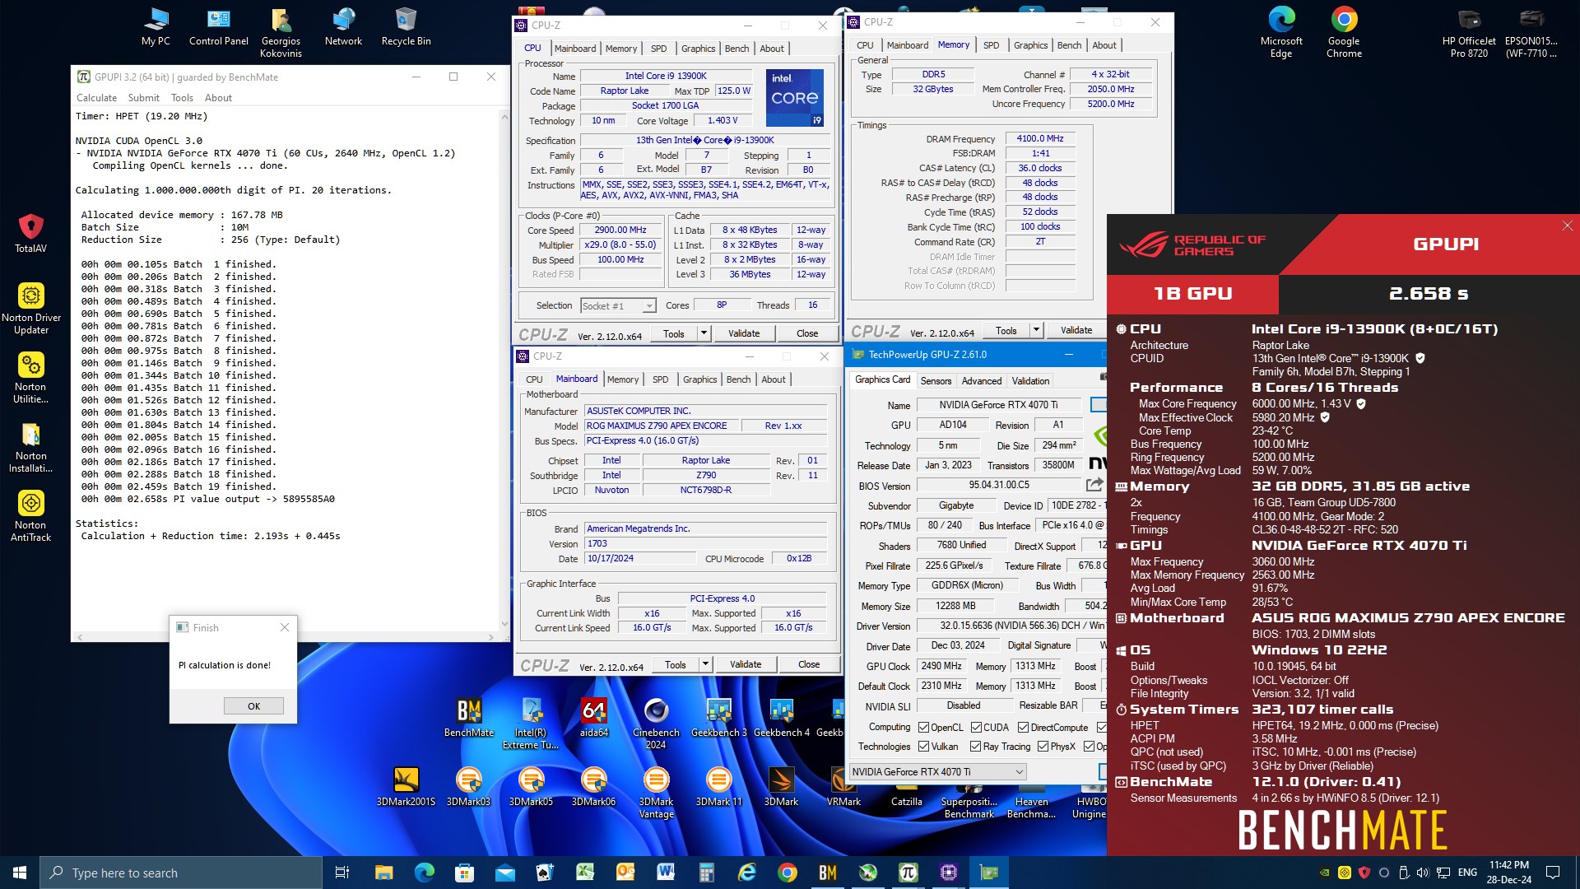
Task: Open File Explorer from taskbar
Action: [383, 873]
